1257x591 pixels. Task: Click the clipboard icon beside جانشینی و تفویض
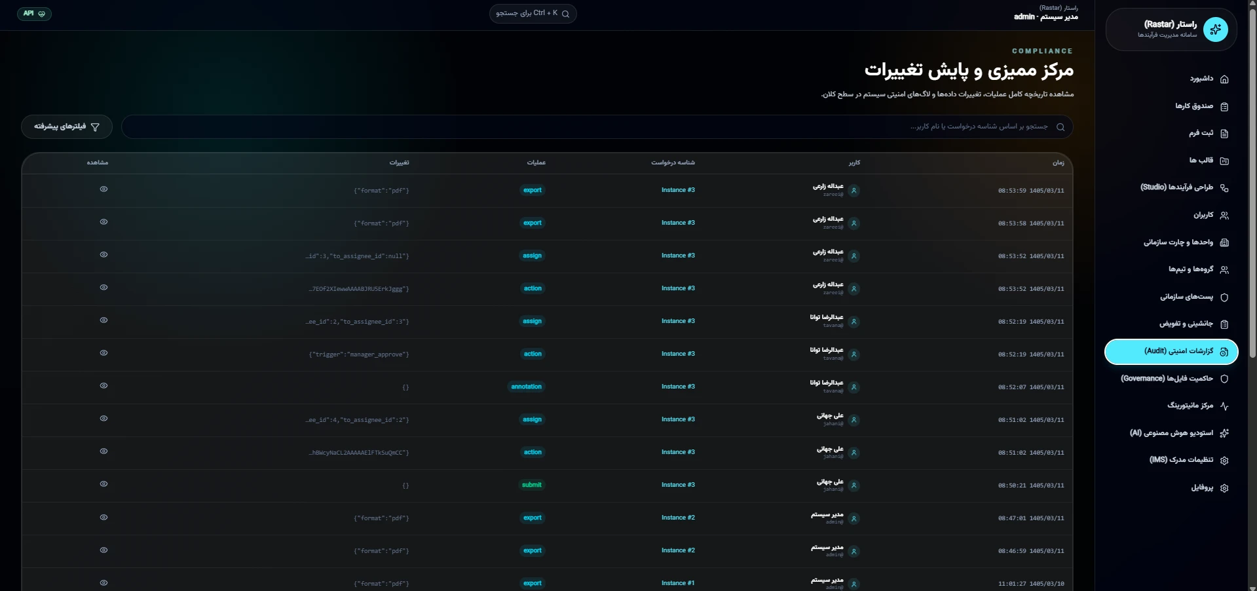point(1224,324)
